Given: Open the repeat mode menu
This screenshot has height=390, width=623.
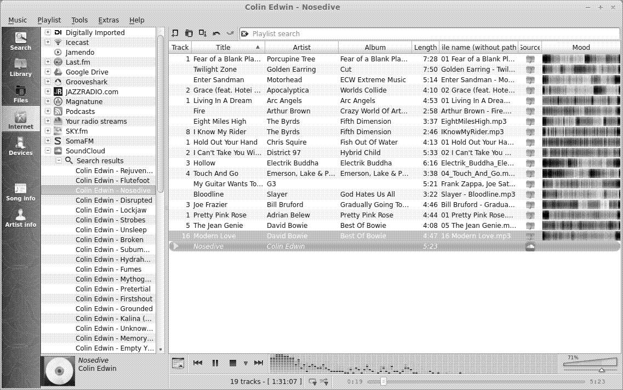Looking at the screenshot, I should pos(313,382).
